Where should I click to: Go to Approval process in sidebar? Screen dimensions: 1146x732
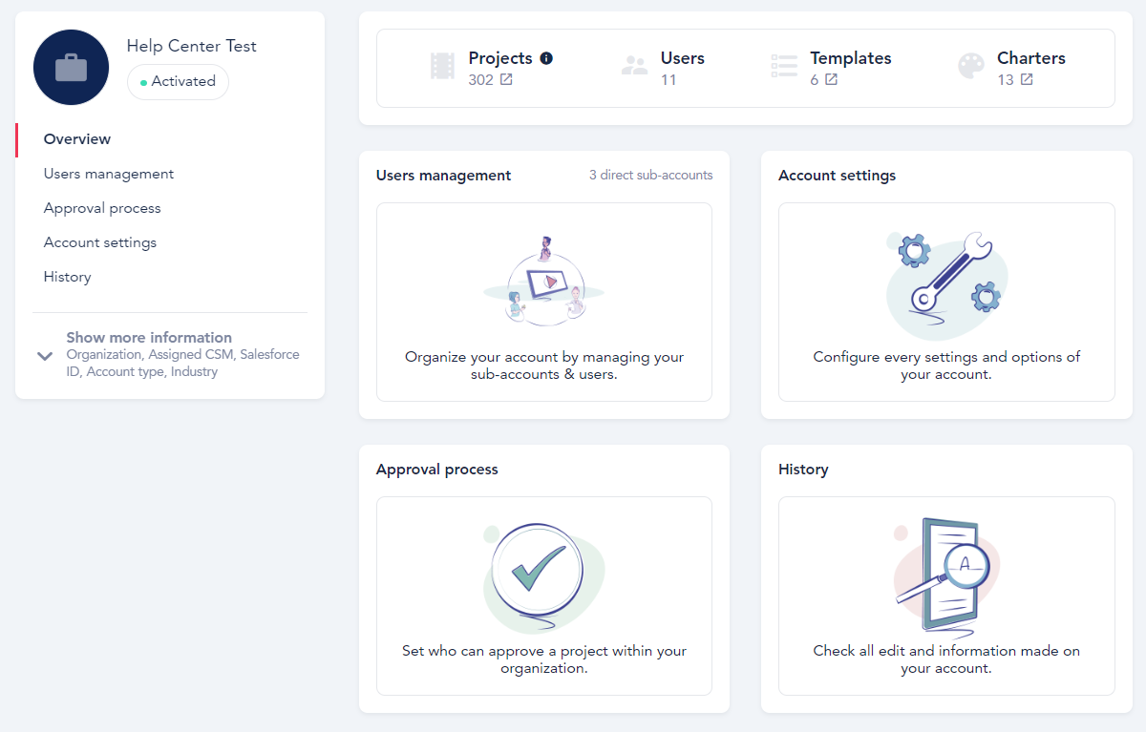[102, 208]
